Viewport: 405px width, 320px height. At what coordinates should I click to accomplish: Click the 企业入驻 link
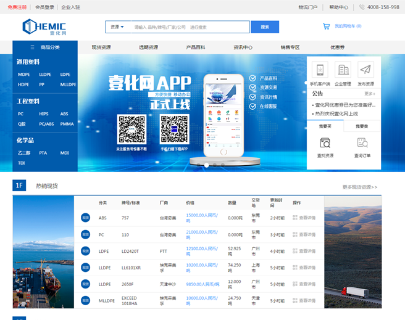tap(71, 7)
